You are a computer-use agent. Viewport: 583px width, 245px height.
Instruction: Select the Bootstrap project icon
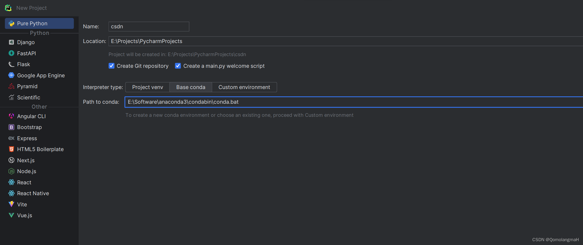pyautogui.click(x=11, y=127)
